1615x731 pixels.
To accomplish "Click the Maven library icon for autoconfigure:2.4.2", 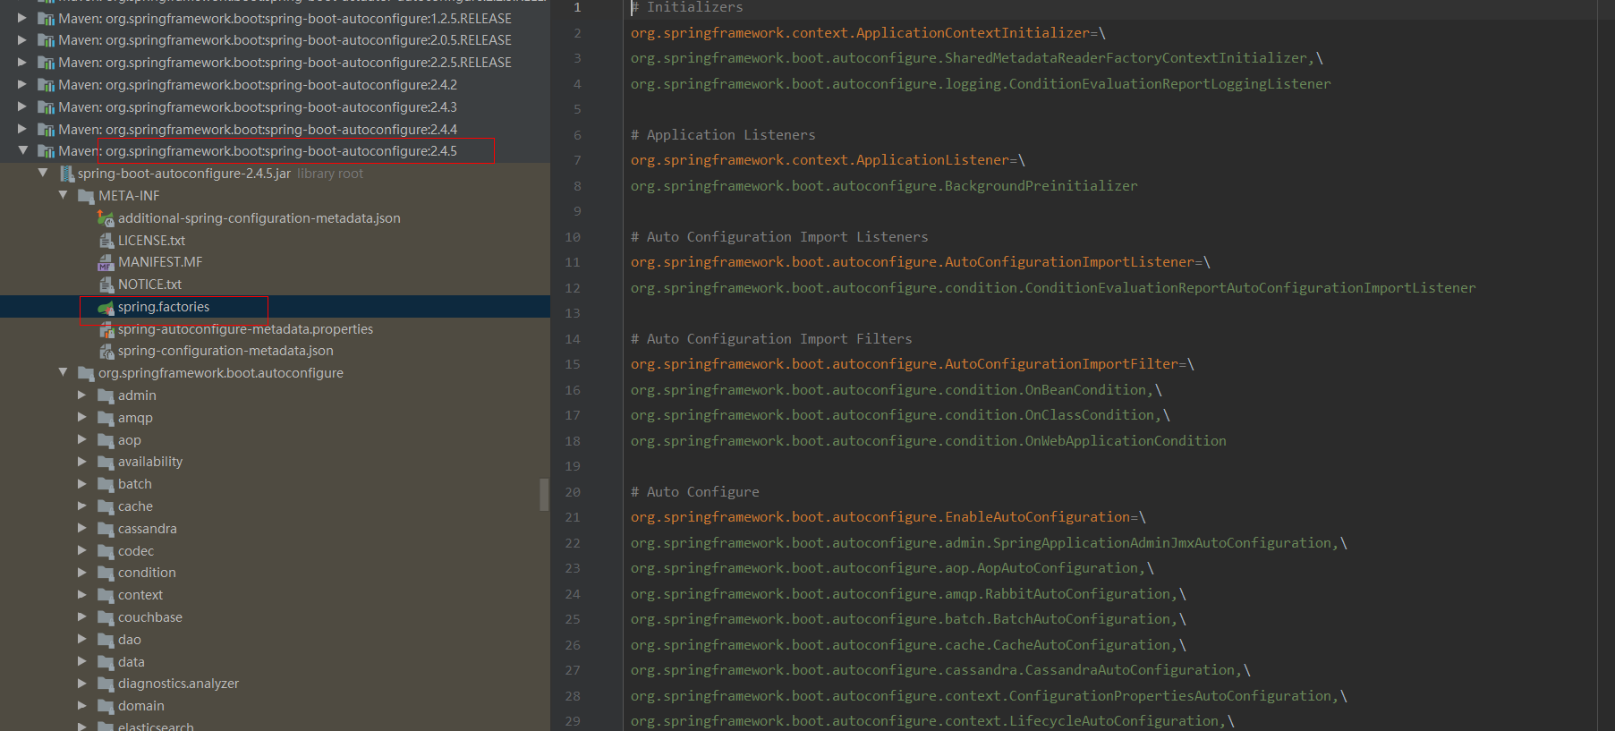I will click(46, 85).
